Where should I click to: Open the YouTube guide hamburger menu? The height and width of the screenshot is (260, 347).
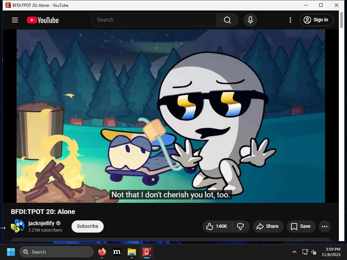tap(15, 20)
